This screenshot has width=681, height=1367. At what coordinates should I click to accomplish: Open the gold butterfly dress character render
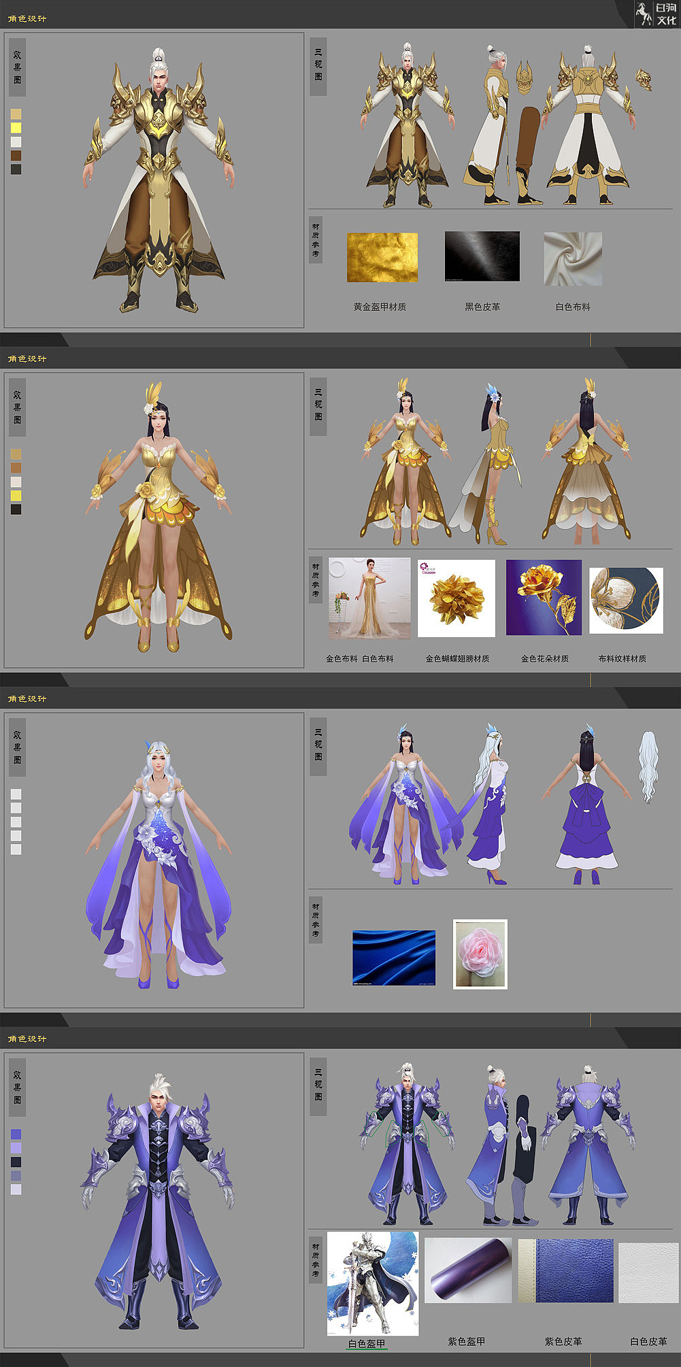point(159,517)
